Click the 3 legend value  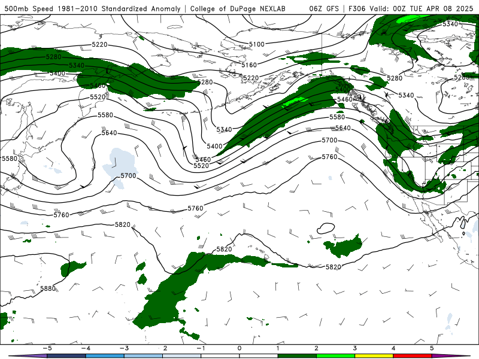pos(354,348)
